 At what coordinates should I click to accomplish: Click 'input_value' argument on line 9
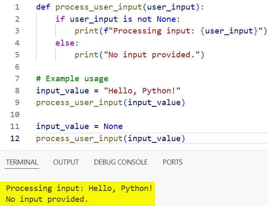tap(154, 103)
